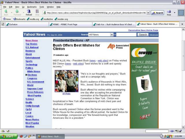Open the mozilla.org bookmark
Screen dimensions: 185x139
(x=33, y=19)
